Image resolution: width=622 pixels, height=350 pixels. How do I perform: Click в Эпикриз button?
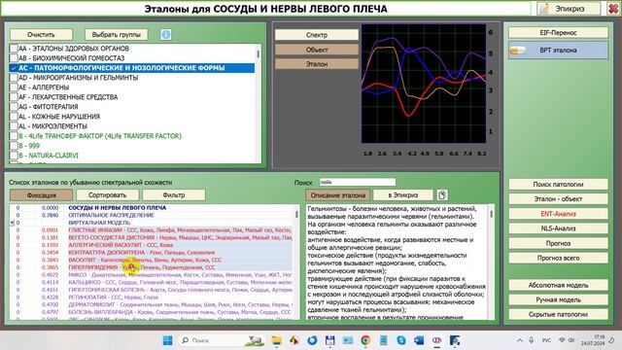[403, 194]
